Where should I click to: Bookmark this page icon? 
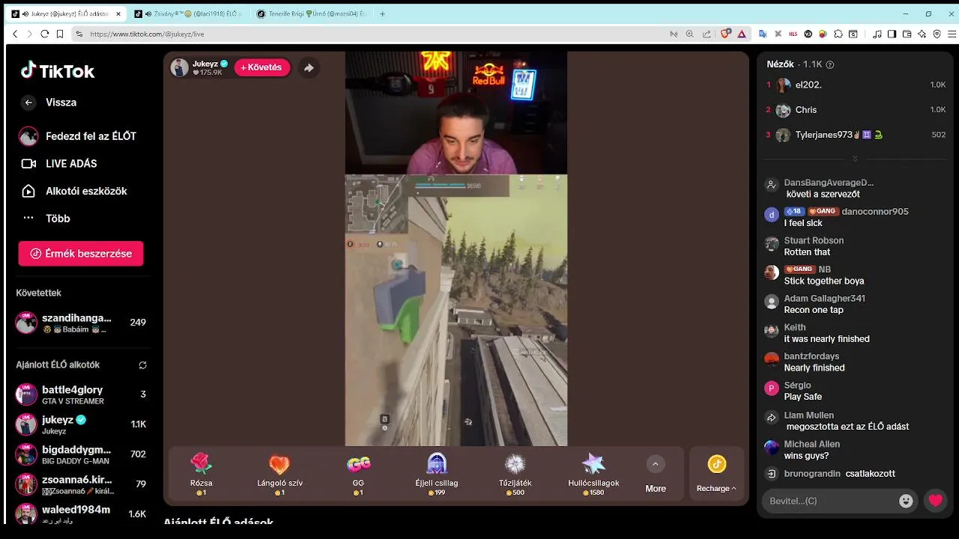[60, 34]
